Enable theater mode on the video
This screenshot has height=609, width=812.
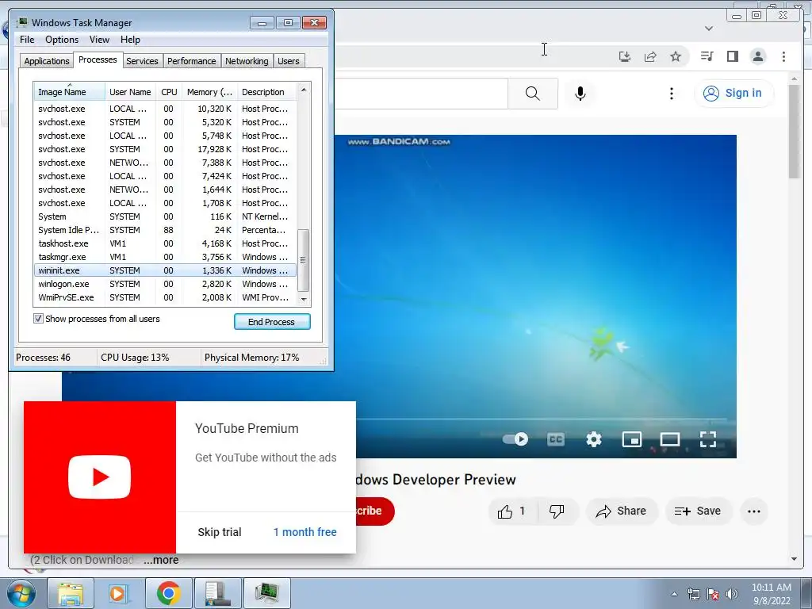pyautogui.click(x=669, y=439)
